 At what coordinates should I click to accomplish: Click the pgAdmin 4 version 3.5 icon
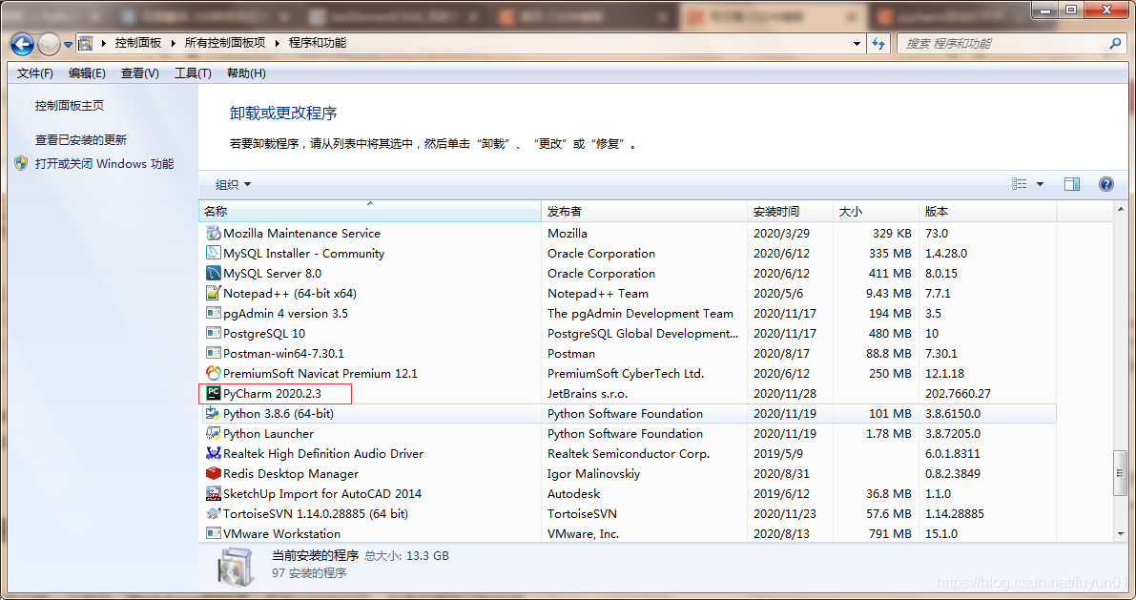point(213,313)
